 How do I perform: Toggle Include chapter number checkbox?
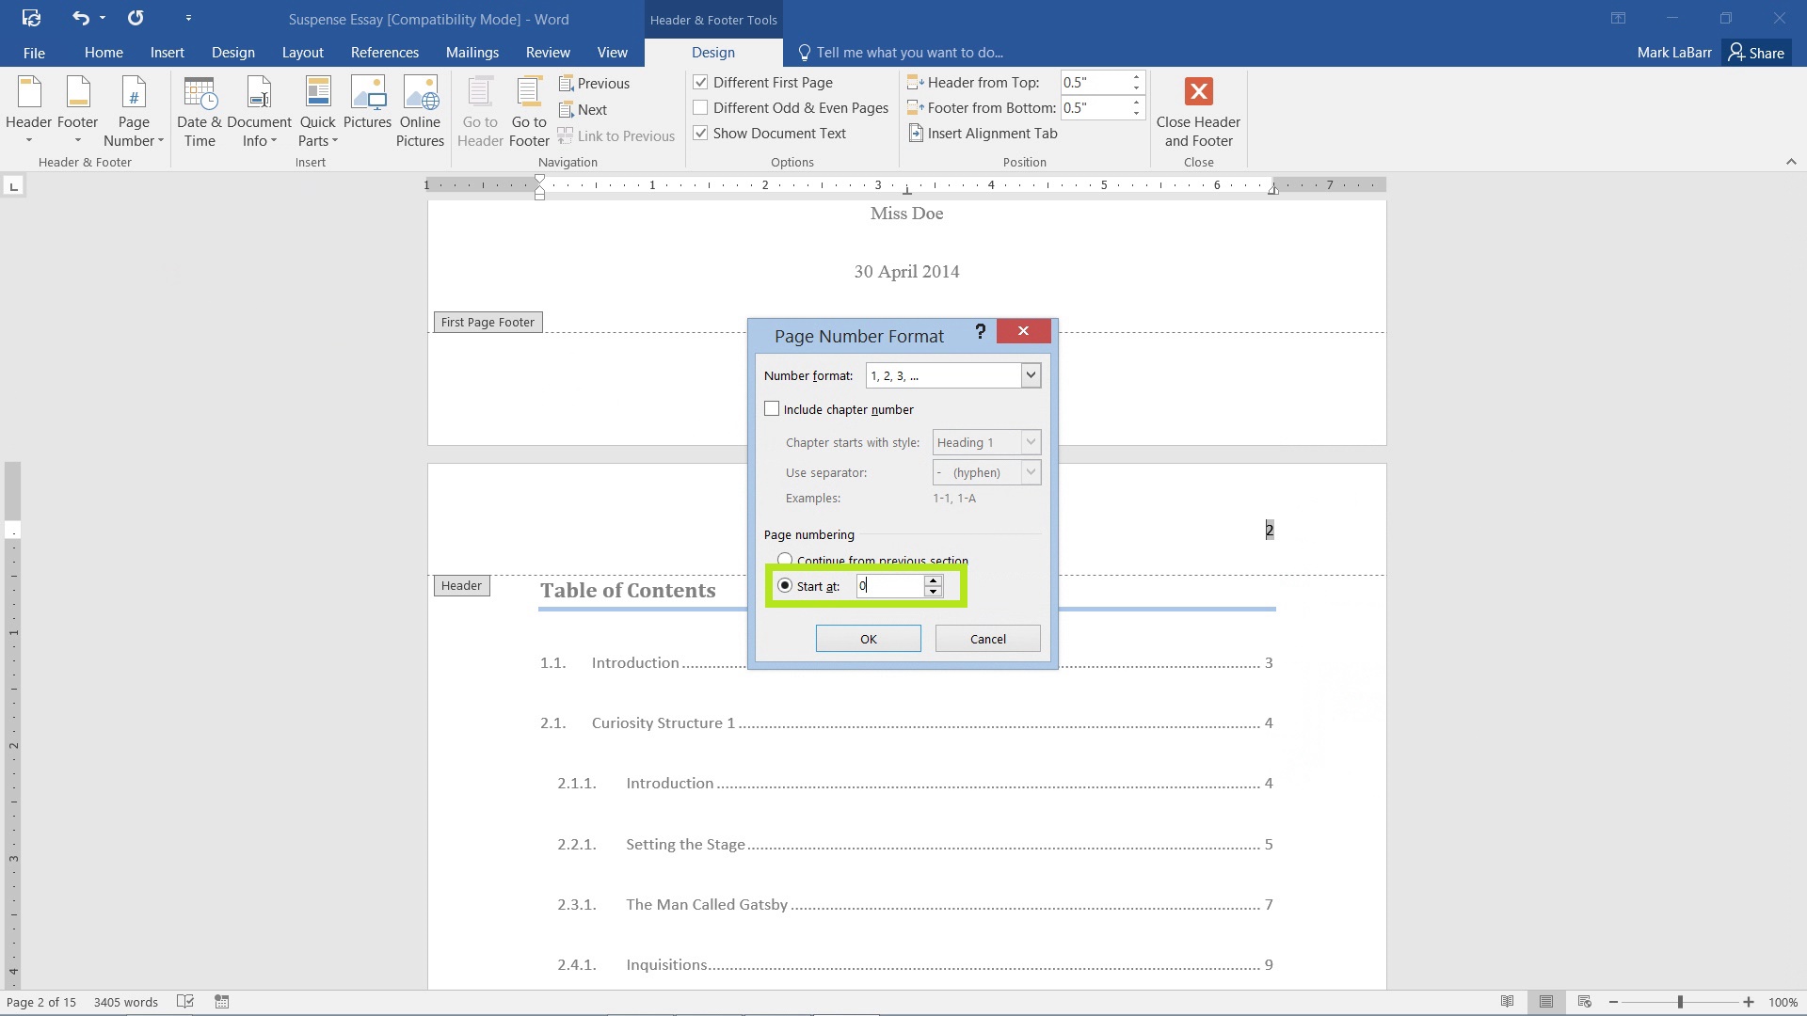(772, 408)
